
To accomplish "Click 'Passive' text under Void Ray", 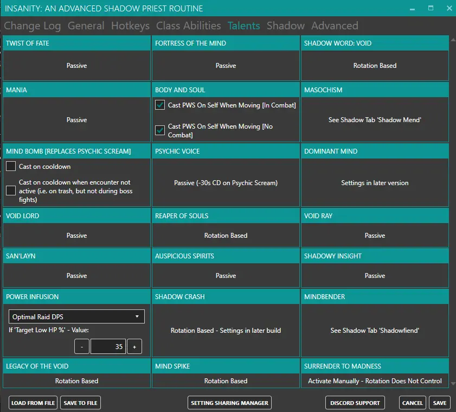I will coord(375,235).
